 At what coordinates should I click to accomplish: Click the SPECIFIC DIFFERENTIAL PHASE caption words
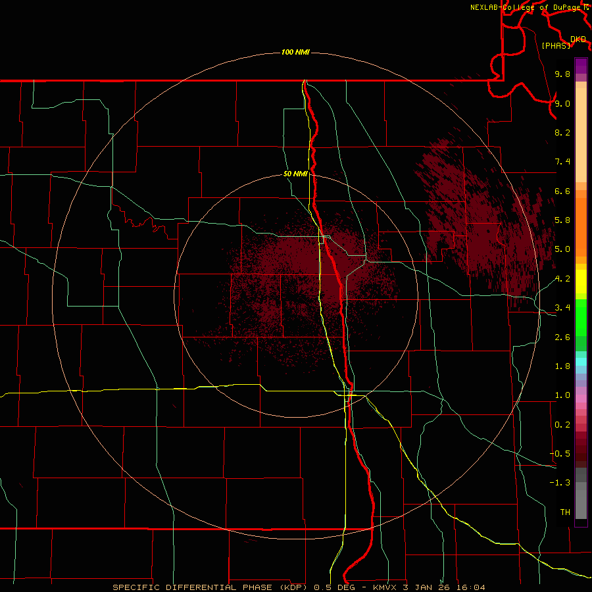click(192, 587)
